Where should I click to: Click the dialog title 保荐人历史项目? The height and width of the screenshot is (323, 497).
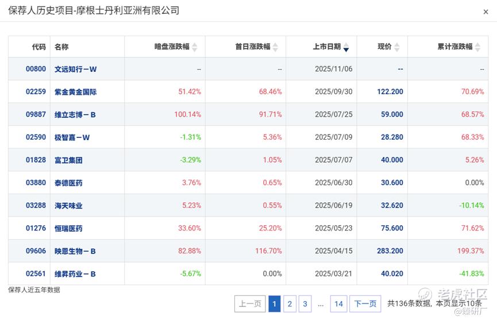tap(41, 10)
